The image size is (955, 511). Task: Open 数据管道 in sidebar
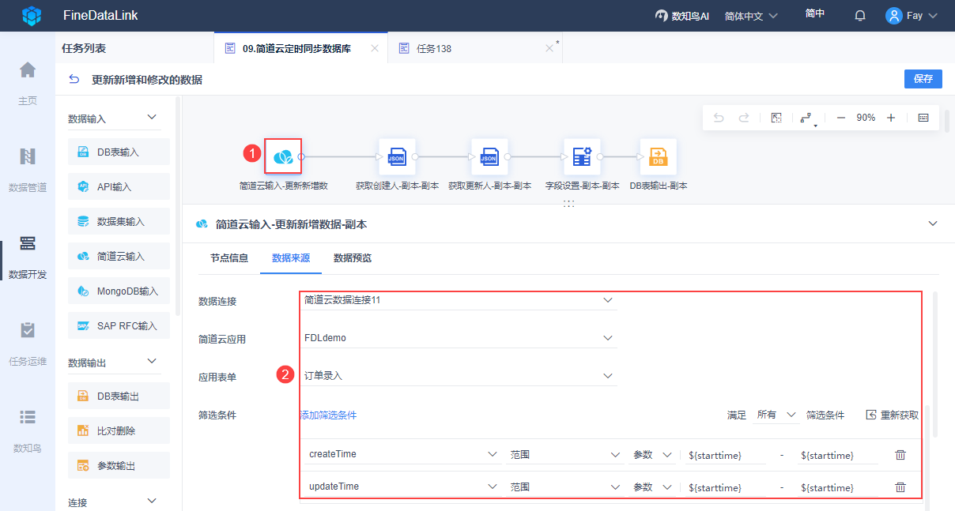pyautogui.click(x=28, y=170)
